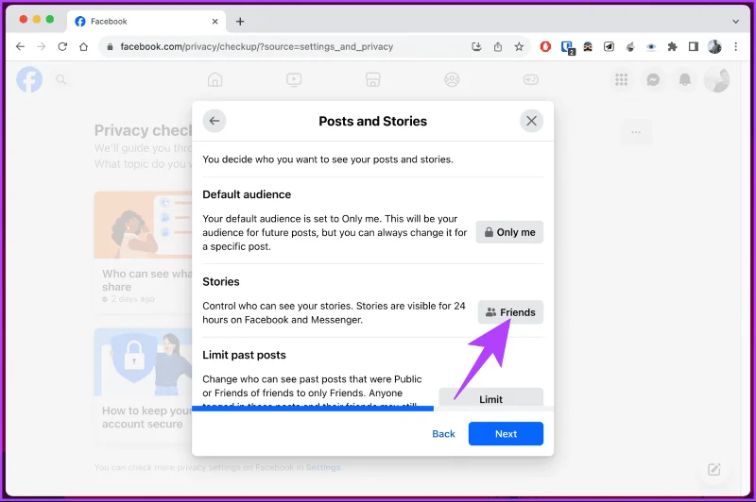Open How to keep your account secure card
The height and width of the screenshot is (502, 756).
point(144,386)
